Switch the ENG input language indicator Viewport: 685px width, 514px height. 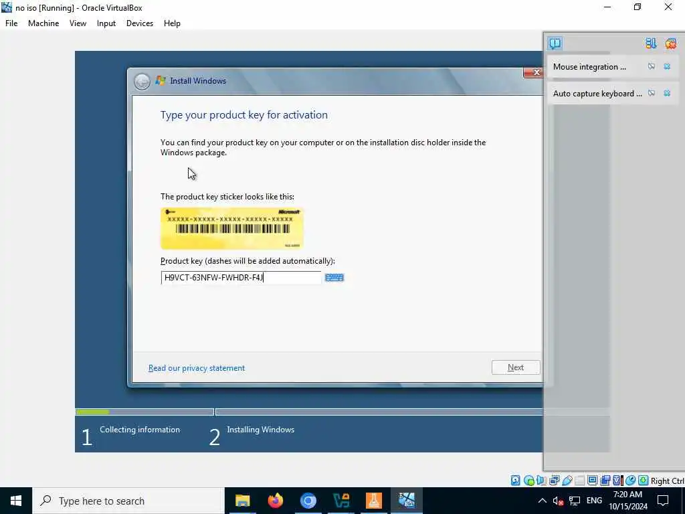[594, 501]
